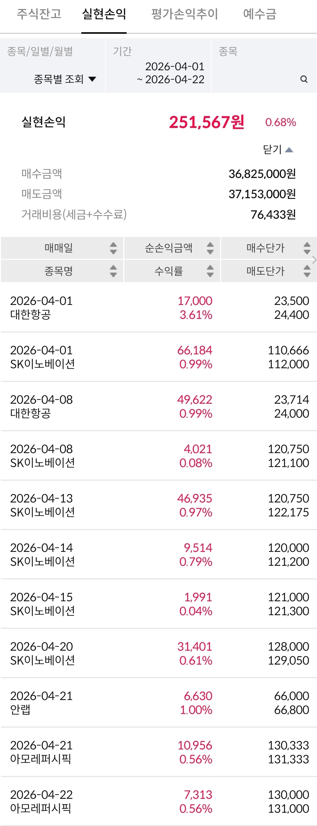This screenshot has width=317, height=826.
Task: Open the 2026-04-21 안랩 trade row
Action: [x=159, y=703]
